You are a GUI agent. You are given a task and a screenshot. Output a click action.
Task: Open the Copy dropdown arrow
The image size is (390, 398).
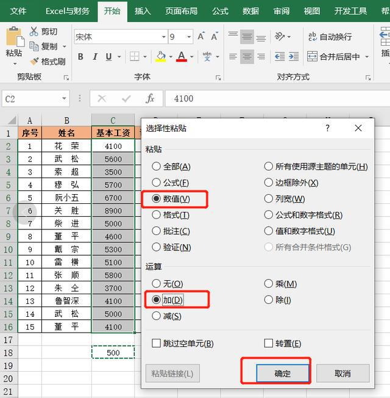(65, 46)
